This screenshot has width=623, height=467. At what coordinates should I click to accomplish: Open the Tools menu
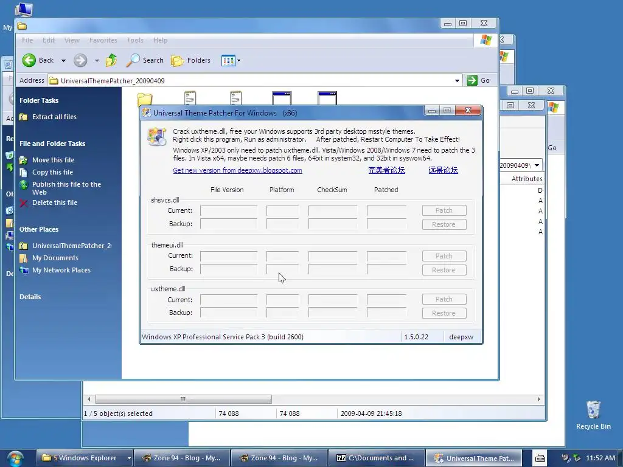click(135, 40)
